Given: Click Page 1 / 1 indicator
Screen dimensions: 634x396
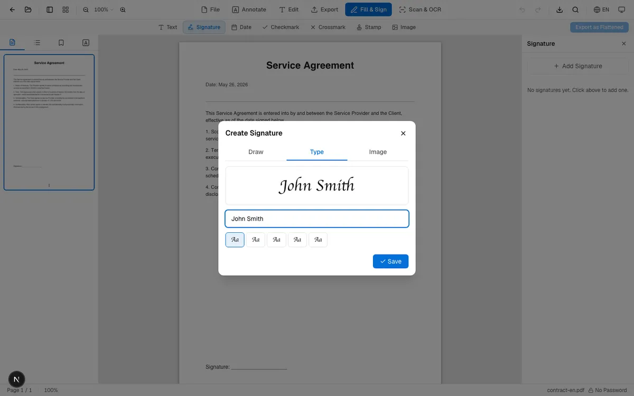Looking at the screenshot, I should click(20, 390).
